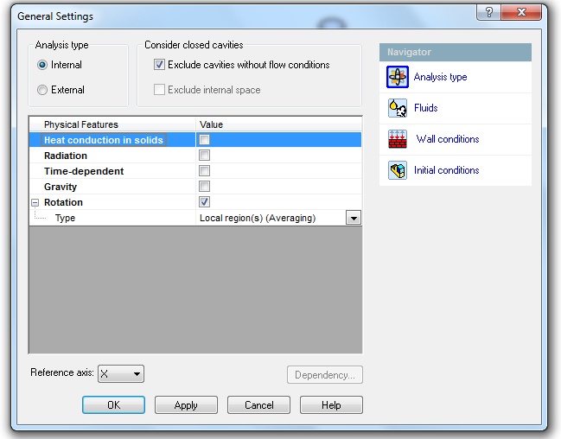Enable the Gravity checkbox
This screenshot has width=561, height=439.
(204, 187)
